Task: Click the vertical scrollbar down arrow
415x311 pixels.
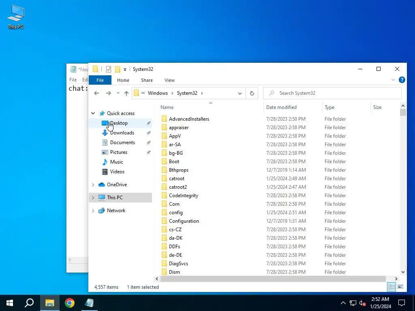Action: click(x=403, y=272)
